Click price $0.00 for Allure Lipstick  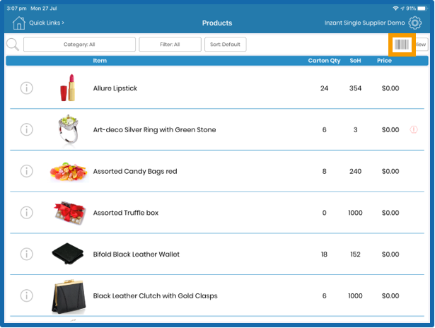coord(390,88)
